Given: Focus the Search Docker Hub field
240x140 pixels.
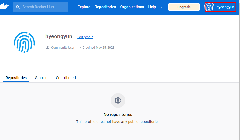Looking at the screenshot, I should (41, 7).
